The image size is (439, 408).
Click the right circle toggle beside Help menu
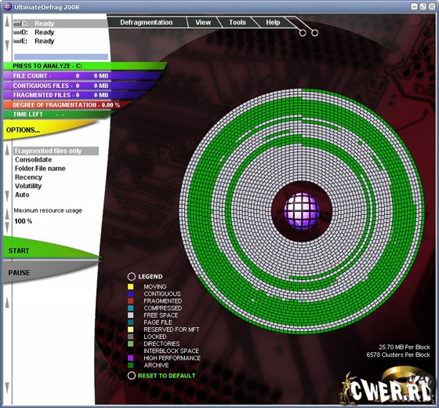tap(314, 33)
